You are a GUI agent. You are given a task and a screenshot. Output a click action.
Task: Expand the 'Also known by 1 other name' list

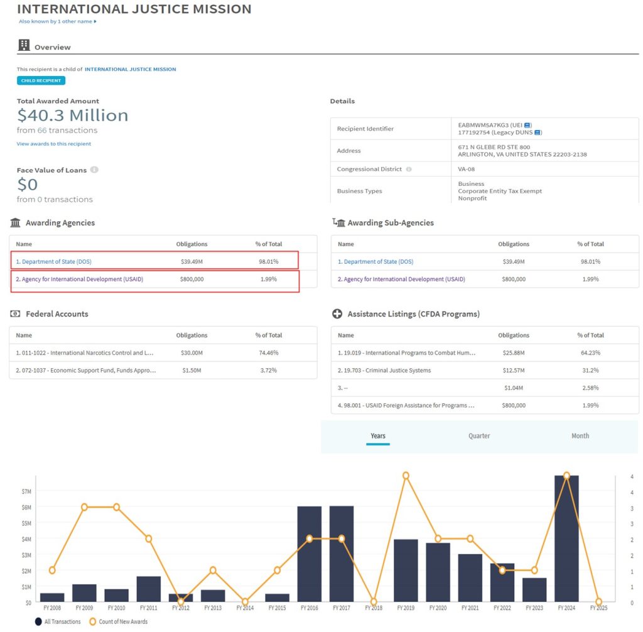tap(57, 21)
